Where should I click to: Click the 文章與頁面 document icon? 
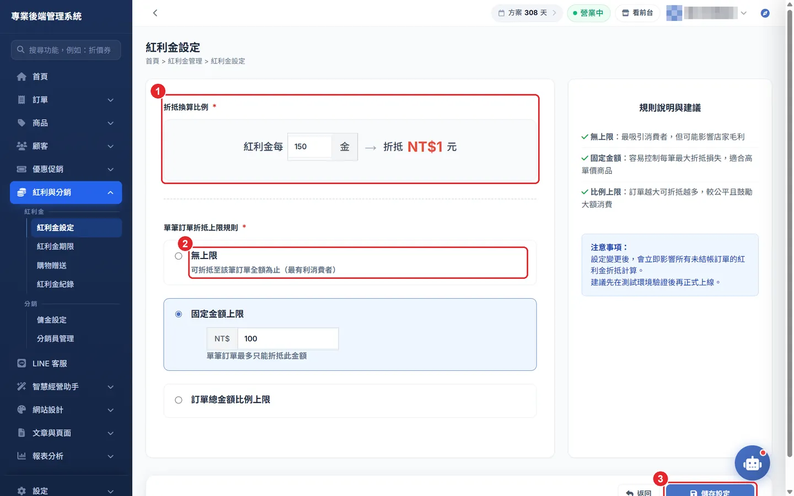tap(22, 433)
